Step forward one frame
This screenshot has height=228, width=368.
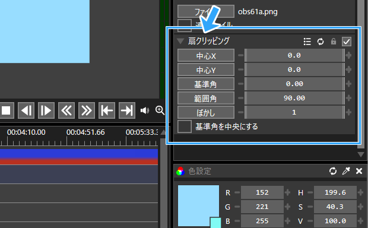pyautogui.click(x=46, y=110)
